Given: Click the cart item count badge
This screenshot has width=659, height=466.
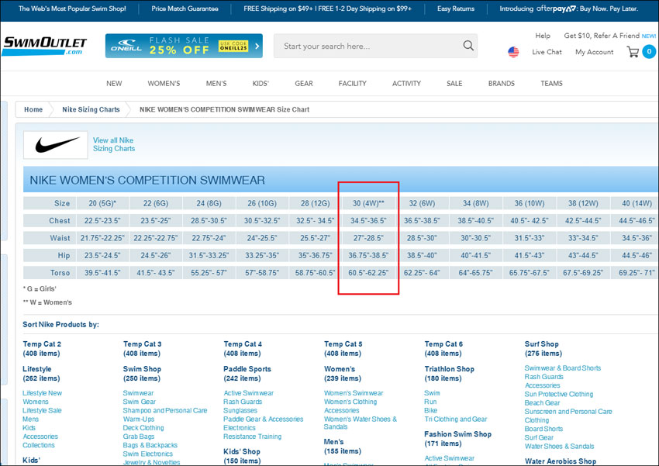Looking at the screenshot, I should click(649, 52).
